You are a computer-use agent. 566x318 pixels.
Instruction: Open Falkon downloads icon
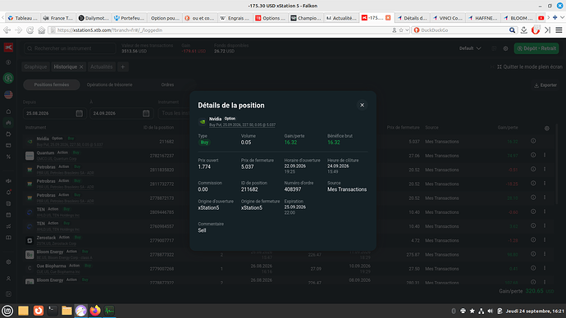click(x=524, y=30)
